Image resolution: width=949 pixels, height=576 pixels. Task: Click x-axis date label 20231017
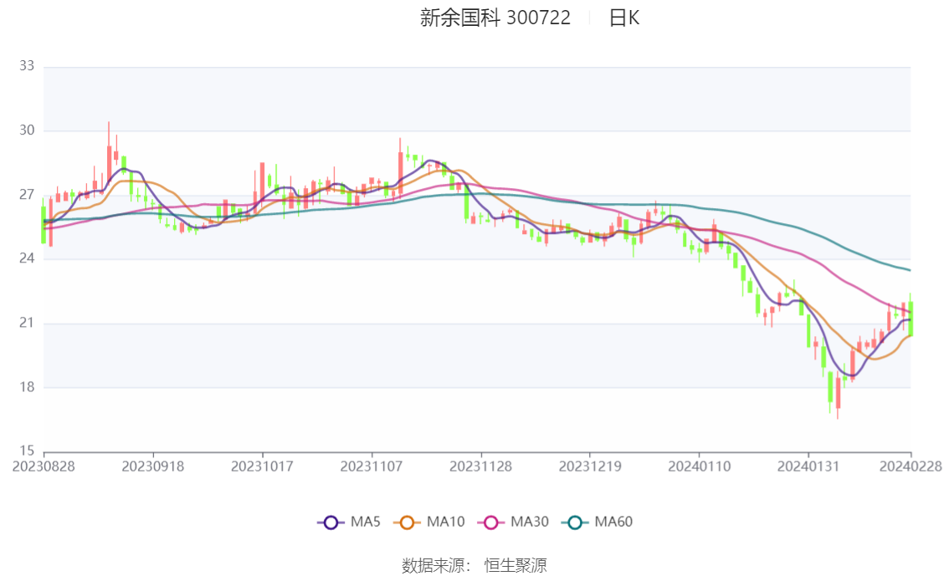(x=262, y=466)
